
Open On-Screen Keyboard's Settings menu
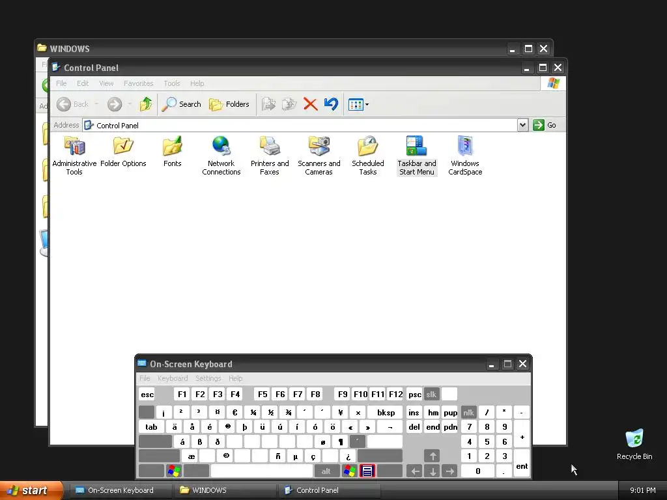coord(208,378)
